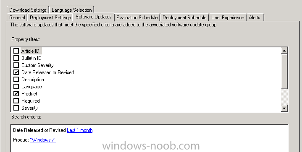Uncheck the Product filter checkbox
This screenshot has width=302, height=152.
(16, 93)
